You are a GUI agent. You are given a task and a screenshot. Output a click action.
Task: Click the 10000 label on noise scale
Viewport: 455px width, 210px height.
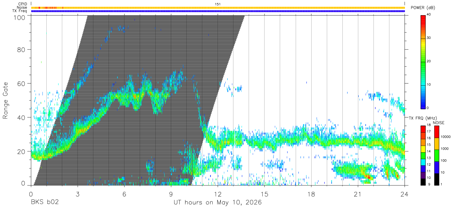coord(445,137)
